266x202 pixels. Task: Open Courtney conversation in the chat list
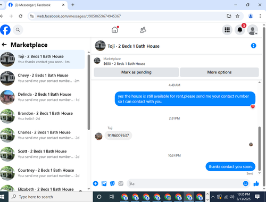click(43, 173)
